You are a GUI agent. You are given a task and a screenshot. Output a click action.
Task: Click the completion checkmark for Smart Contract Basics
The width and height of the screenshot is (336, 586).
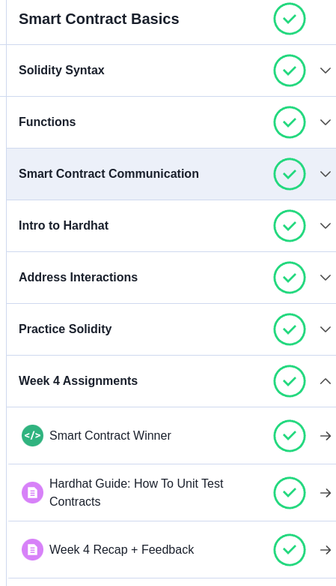coord(290,19)
